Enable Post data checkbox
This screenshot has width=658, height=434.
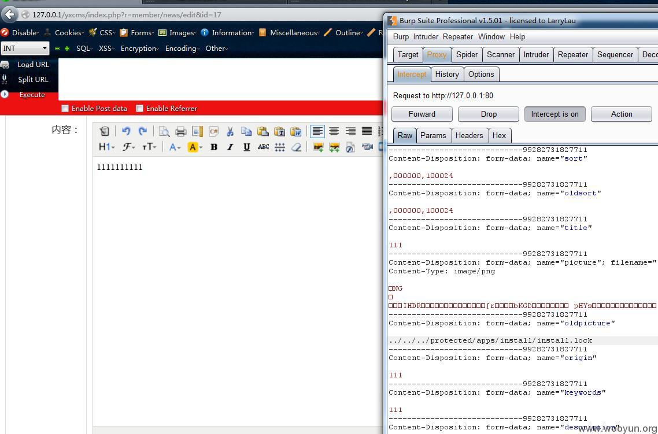[65, 109]
